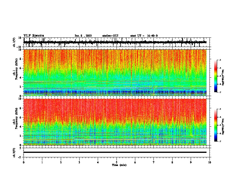The image size is (236, 182).
Task: Click the log(PSD) label beside ch.1 colorbar
Action: coord(223,77)
